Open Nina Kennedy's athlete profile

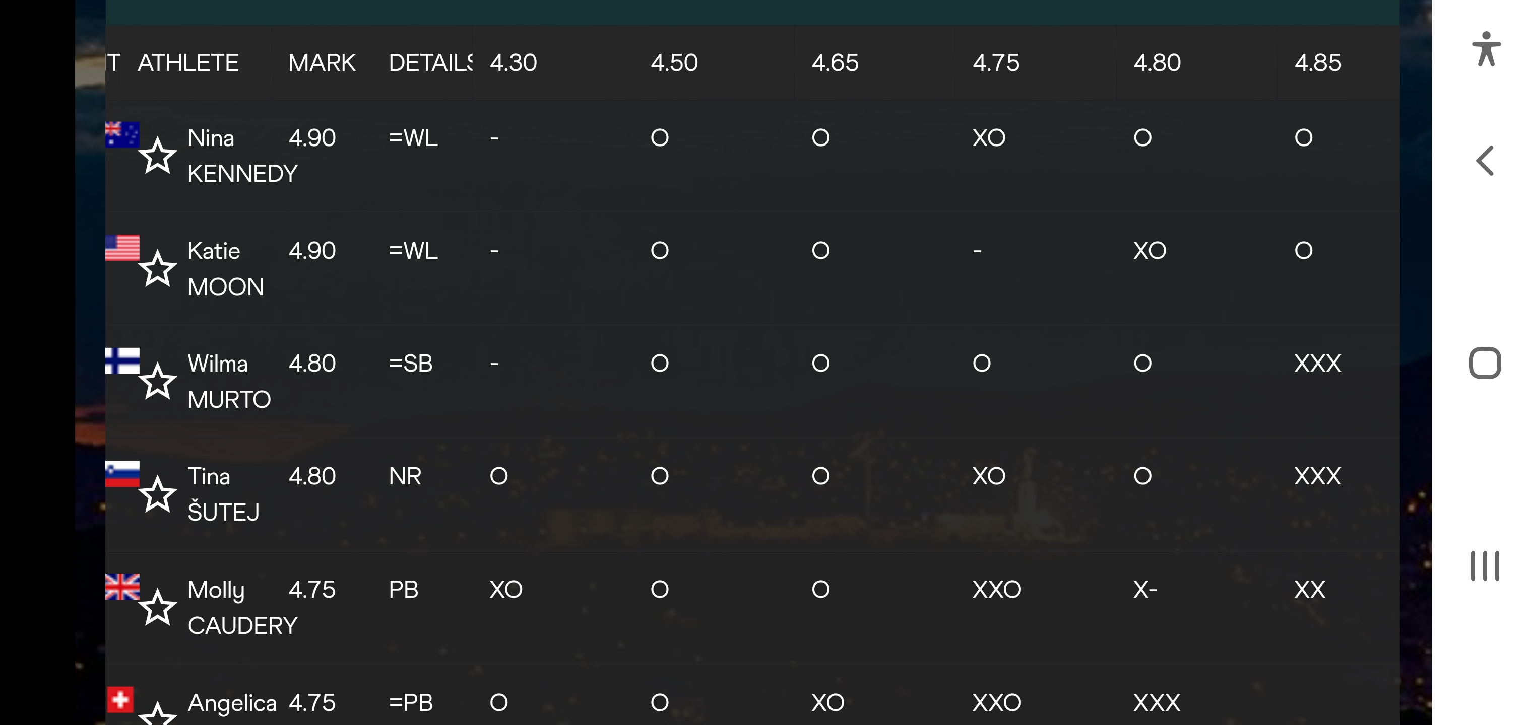(x=242, y=156)
